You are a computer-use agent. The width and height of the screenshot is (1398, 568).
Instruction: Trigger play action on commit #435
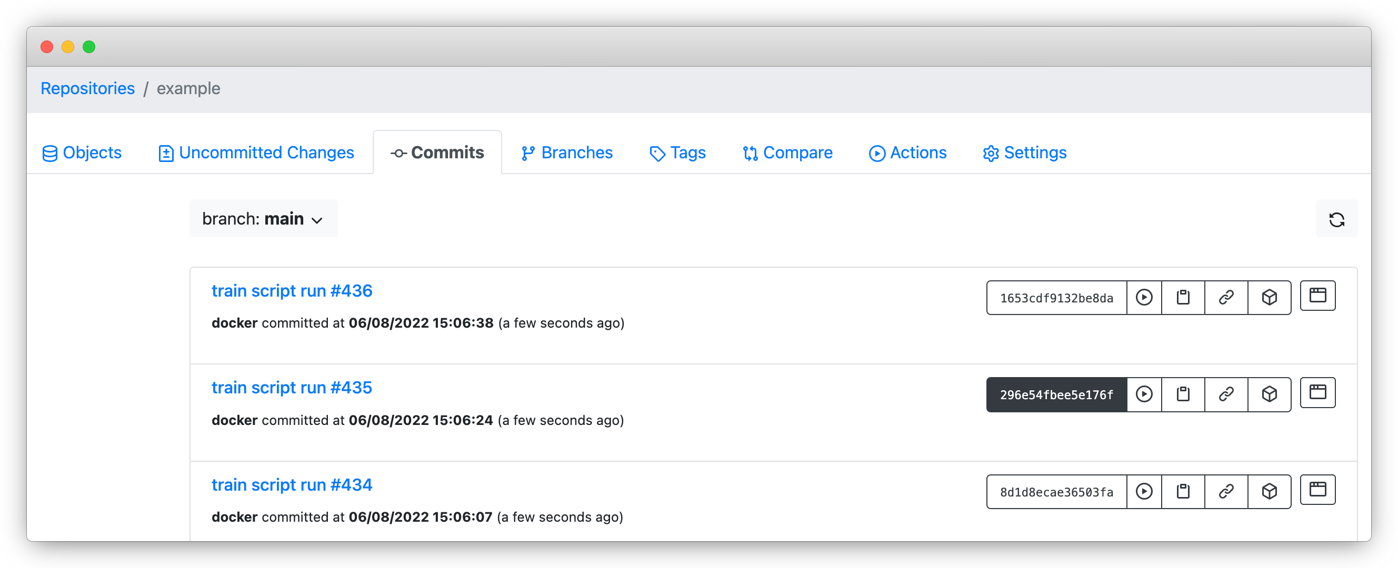tap(1144, 394)
